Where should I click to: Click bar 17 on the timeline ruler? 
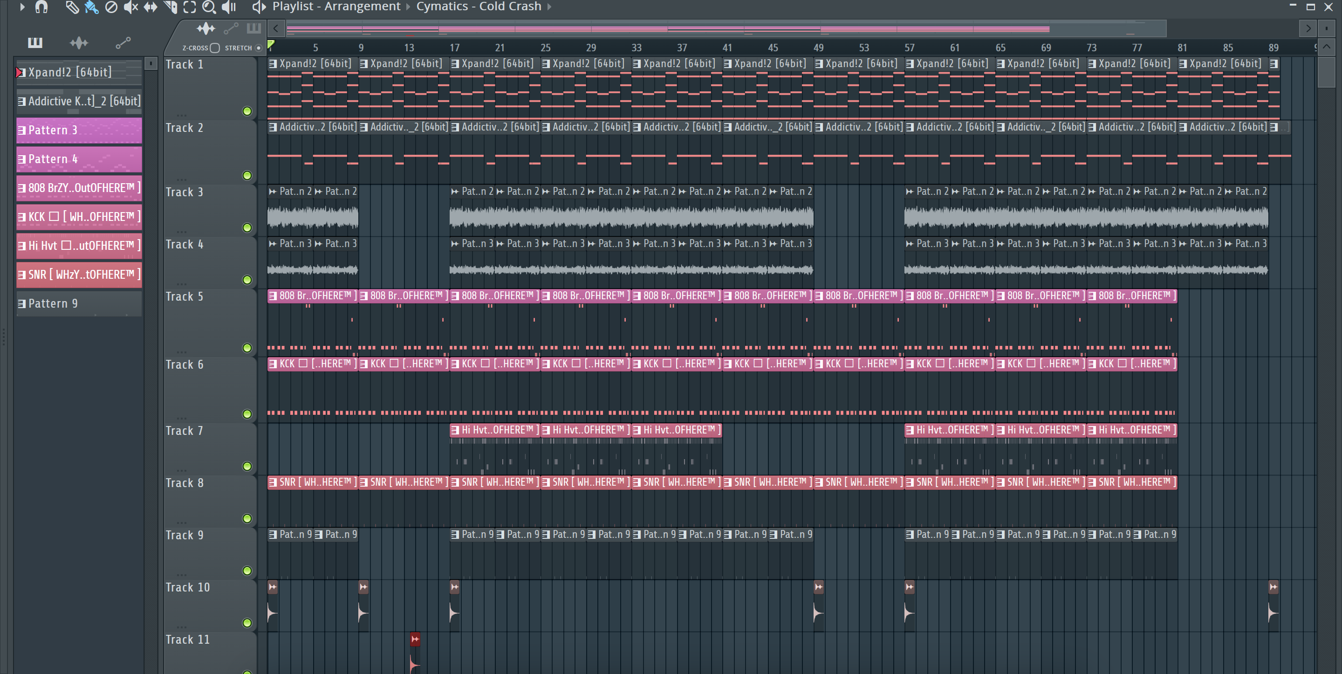click(x=454, y=48)
